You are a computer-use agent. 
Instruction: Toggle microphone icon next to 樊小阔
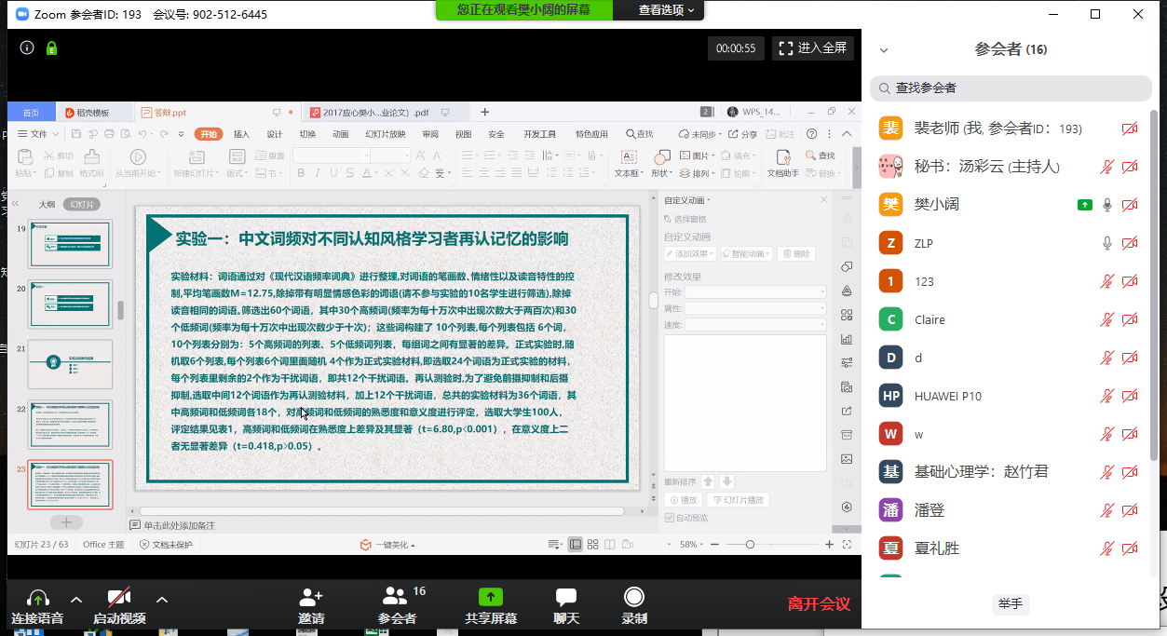tap(1107, 205)
